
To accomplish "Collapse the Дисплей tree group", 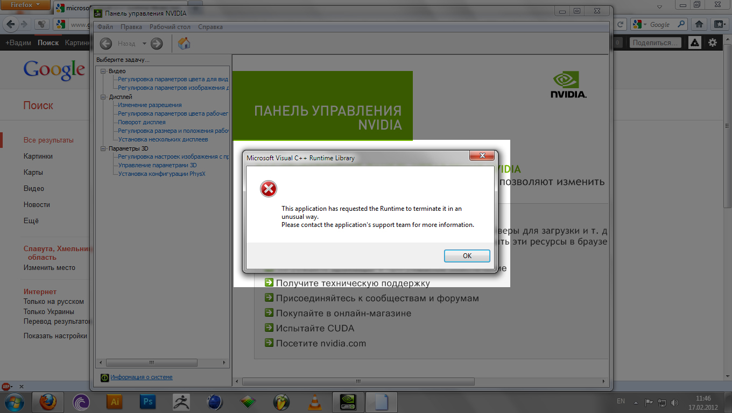I will click(x=104, y=97).
